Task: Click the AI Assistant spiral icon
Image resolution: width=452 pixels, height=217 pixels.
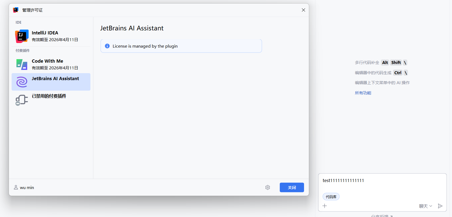Action: (22, 82)
